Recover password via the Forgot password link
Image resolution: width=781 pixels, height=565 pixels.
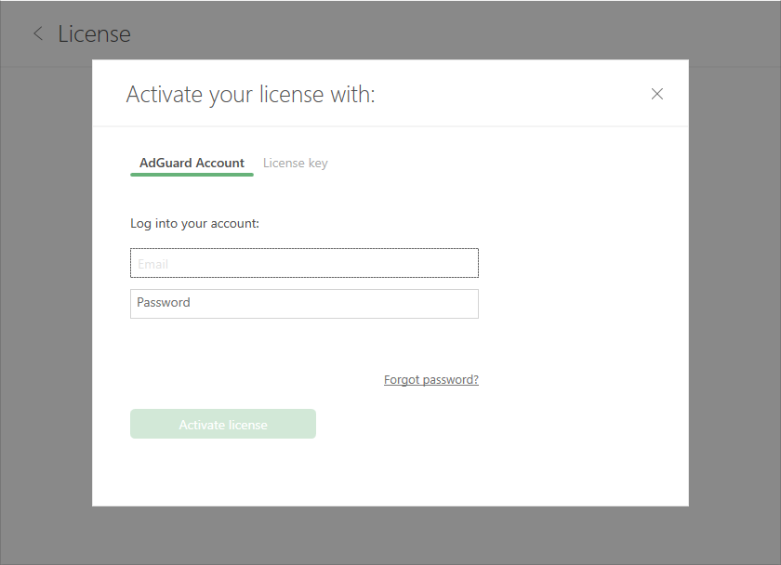click(x=430, y=380)
